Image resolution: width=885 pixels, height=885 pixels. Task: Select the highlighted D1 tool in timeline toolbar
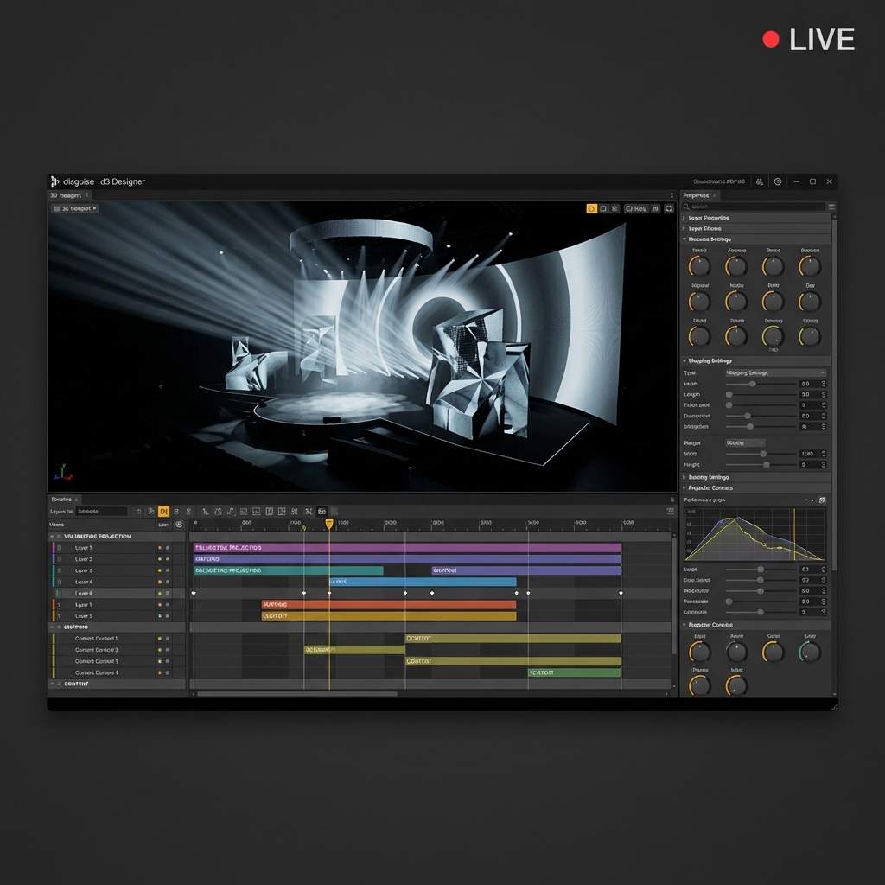click(163, 511)
